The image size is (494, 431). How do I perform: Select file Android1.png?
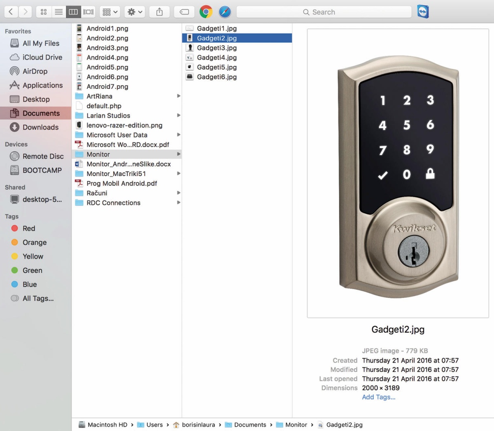(x=127, y=28)
